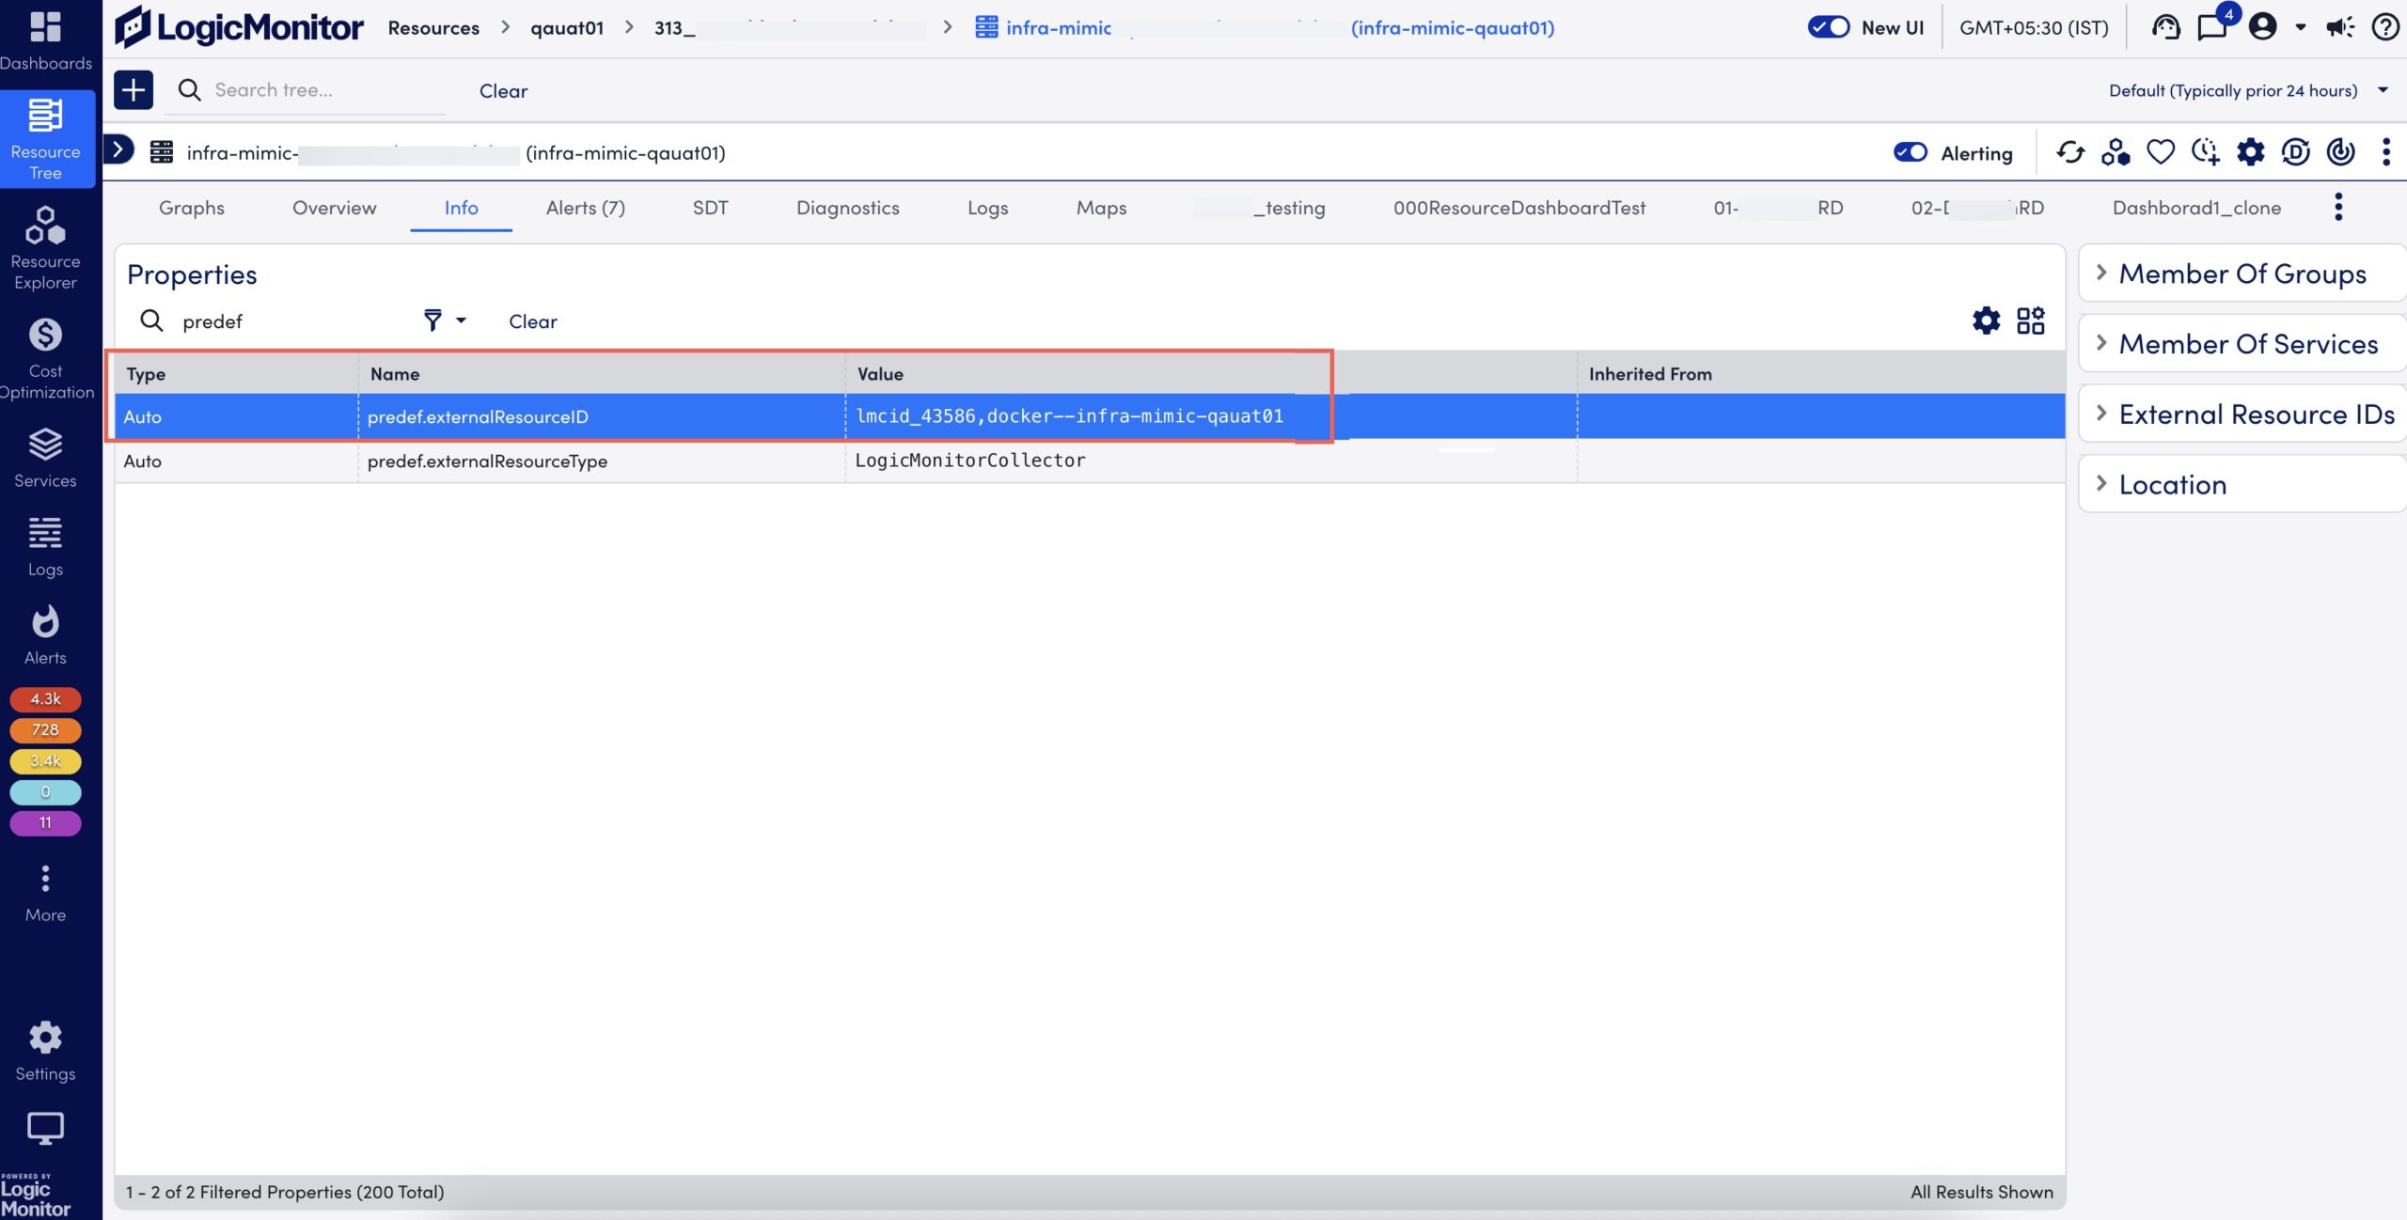Open Settings in sidebar

[45, 1052]
